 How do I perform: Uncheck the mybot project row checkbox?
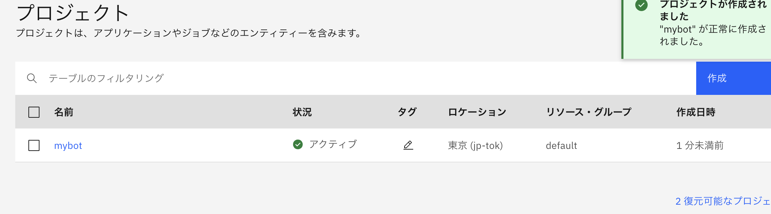click(x=33, y=145)
